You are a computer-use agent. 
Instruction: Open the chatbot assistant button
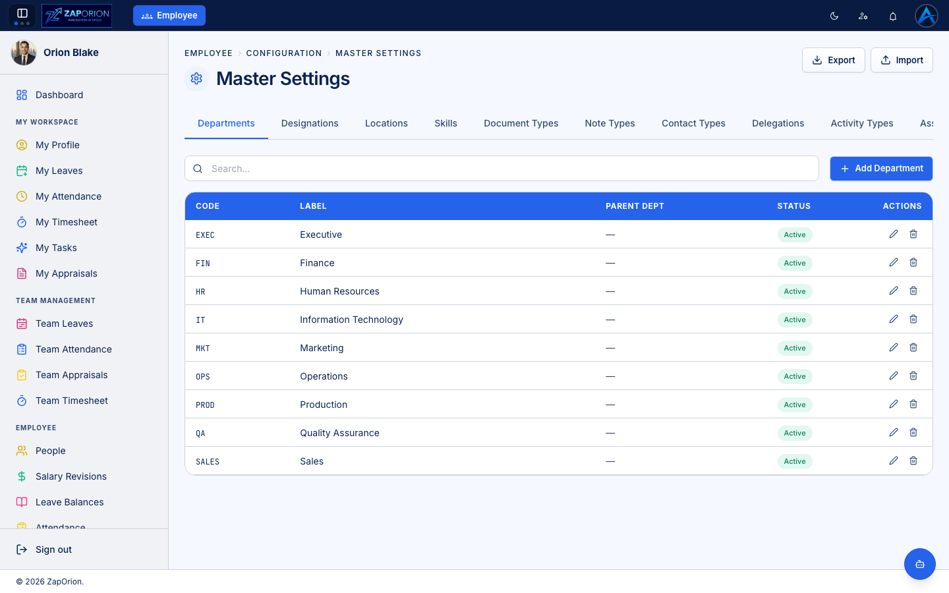click(920, 564)
